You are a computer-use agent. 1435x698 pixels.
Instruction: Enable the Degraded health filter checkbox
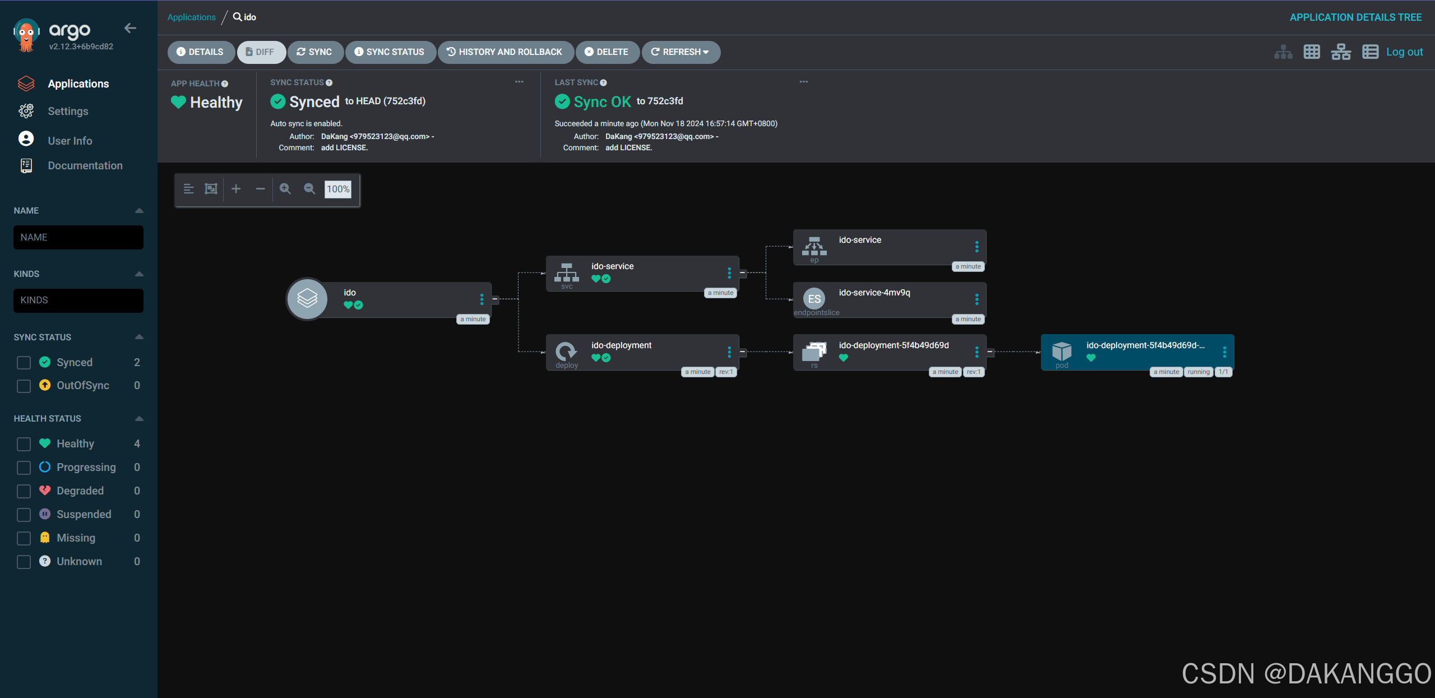click(x=24, y=491)
